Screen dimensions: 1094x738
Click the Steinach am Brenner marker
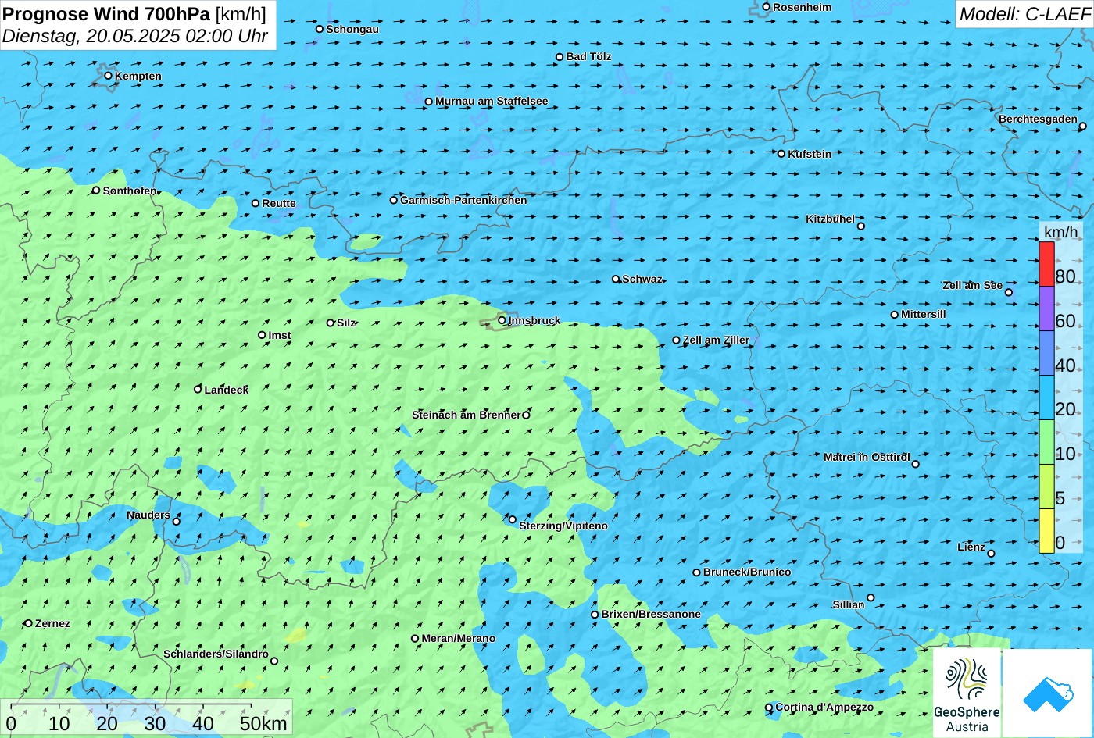(526, 415)
